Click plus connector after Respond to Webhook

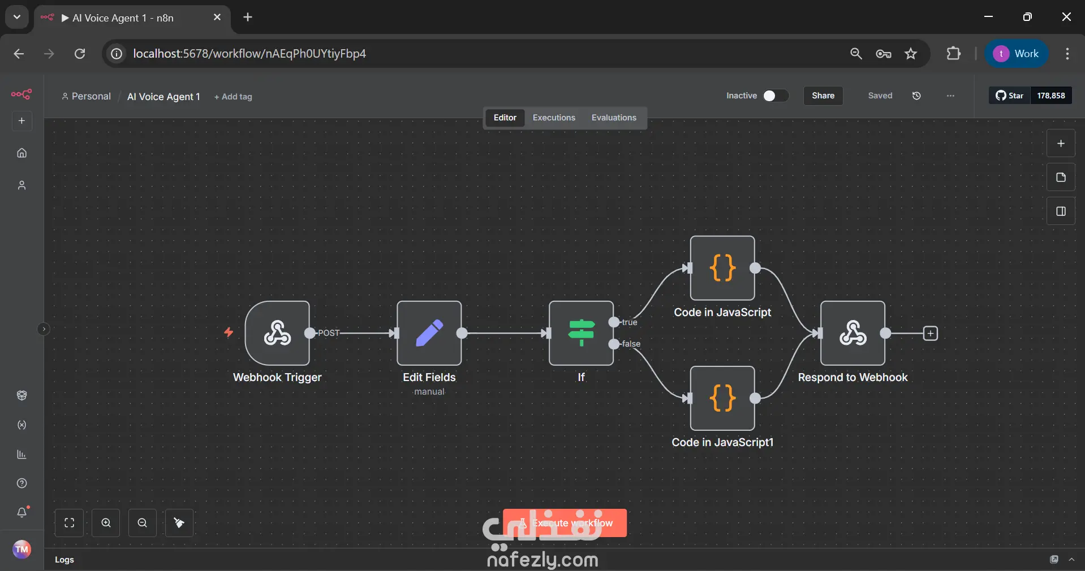(931, 334)
